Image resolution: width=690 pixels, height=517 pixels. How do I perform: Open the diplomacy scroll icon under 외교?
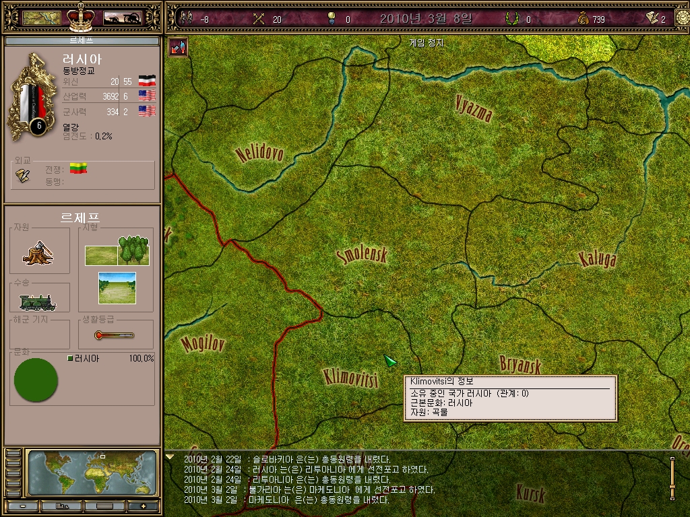[23, 176]
